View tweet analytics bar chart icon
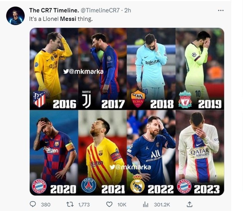Image resolution: width=243 pixels, height=211 pixels. coord(146,204)
